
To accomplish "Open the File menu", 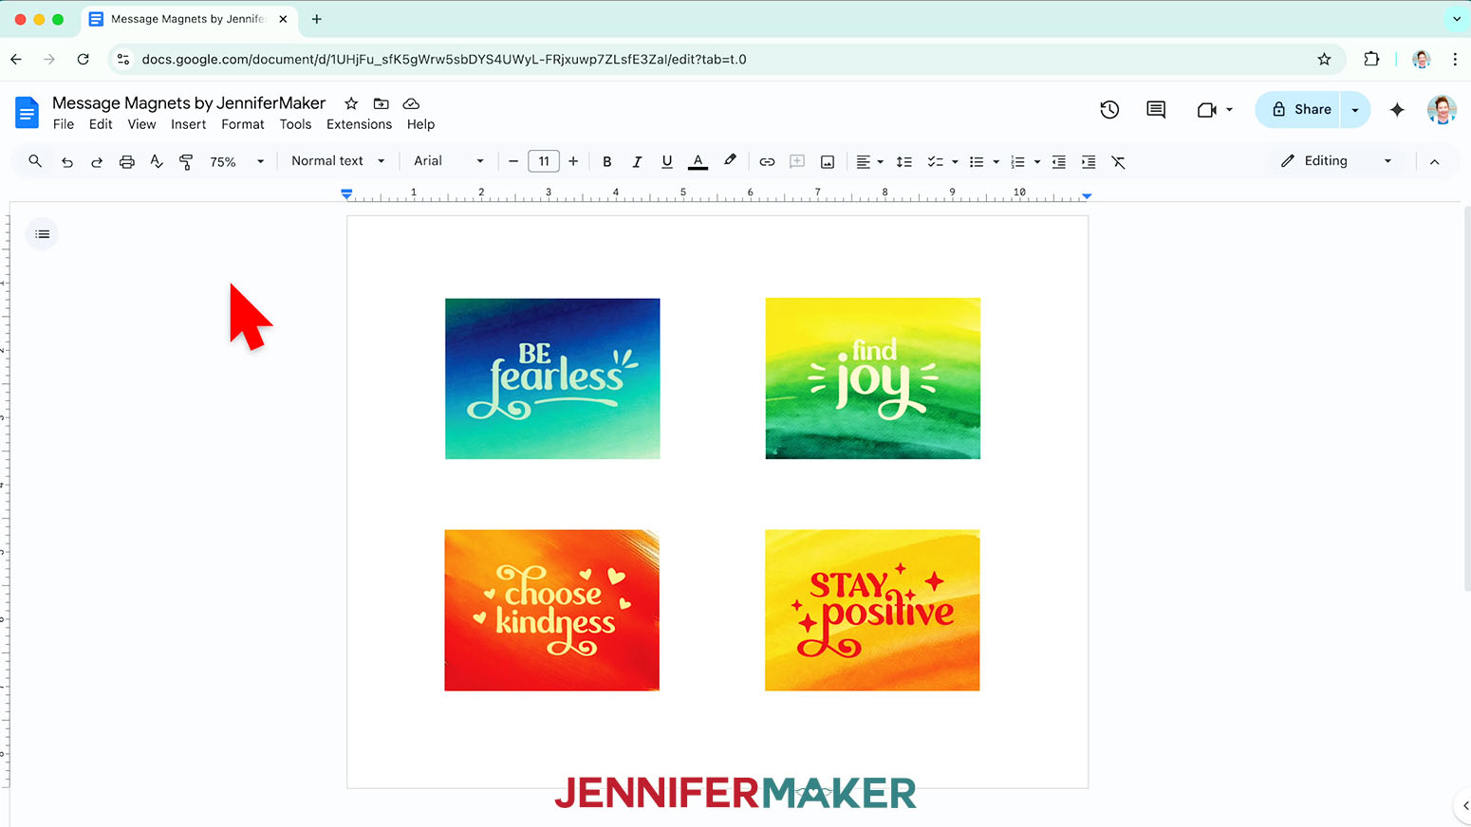I will click(x=64, y=124).
